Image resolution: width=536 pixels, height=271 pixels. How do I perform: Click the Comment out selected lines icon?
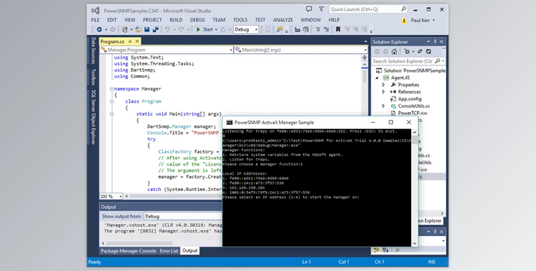pyautogui.click(x=318, y=30)
